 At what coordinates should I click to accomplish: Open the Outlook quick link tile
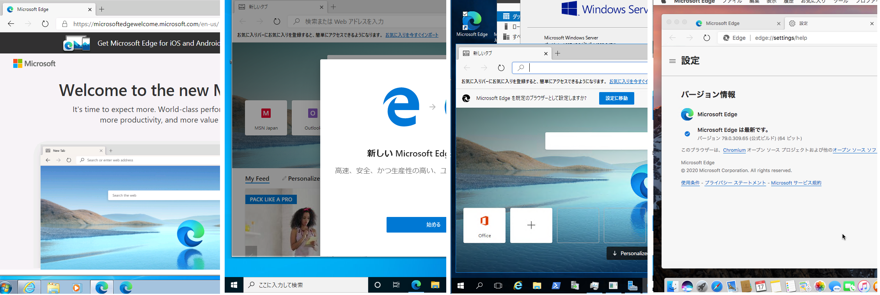306,118
